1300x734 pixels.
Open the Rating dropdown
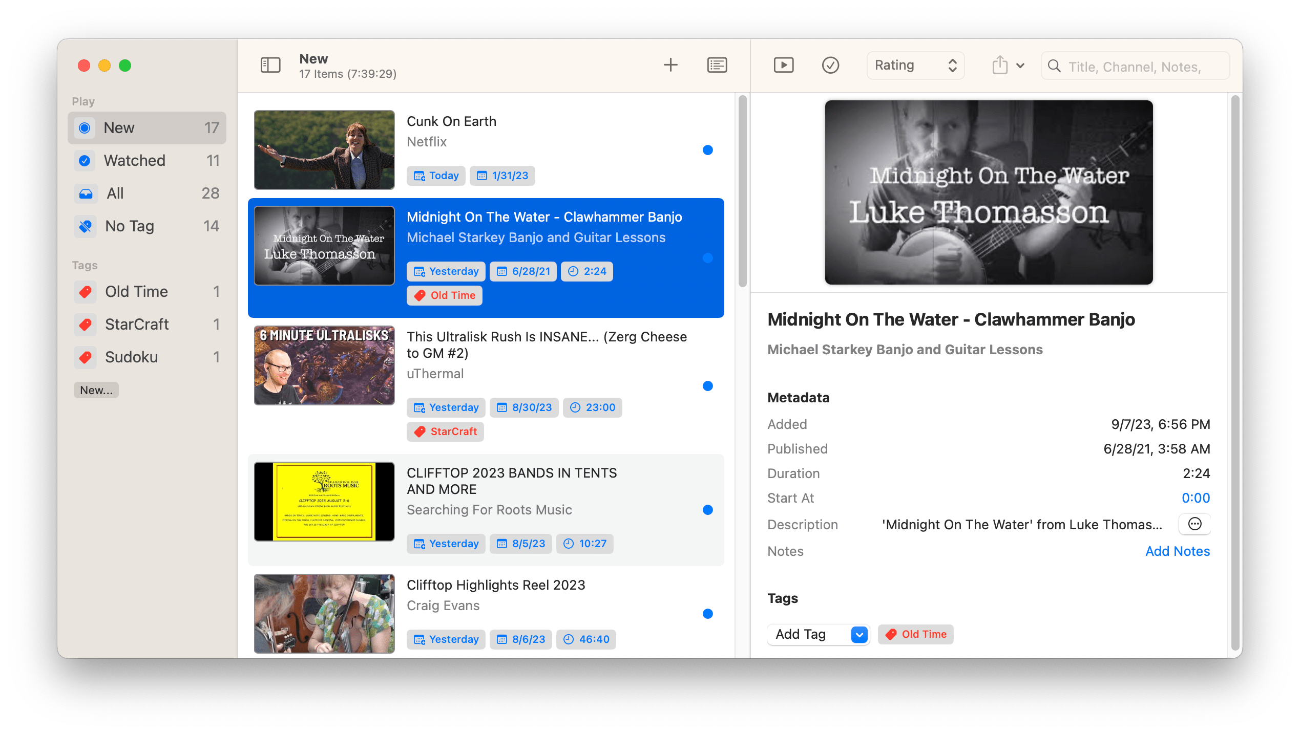point(915,66)
